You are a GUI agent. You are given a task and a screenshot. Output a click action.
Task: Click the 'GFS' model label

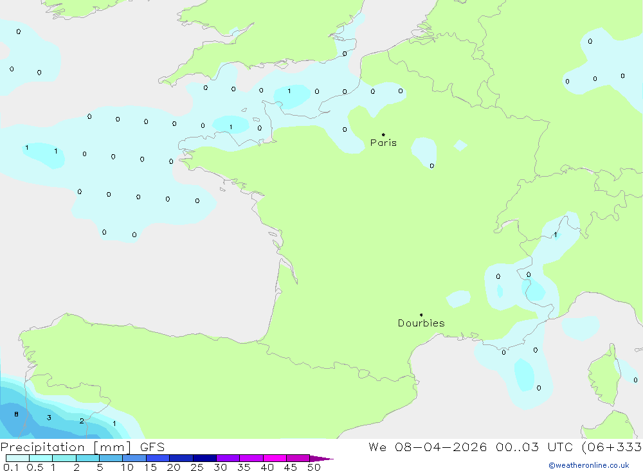152,447
